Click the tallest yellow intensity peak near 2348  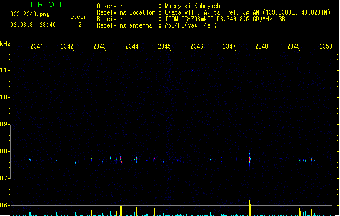point(250,207)
